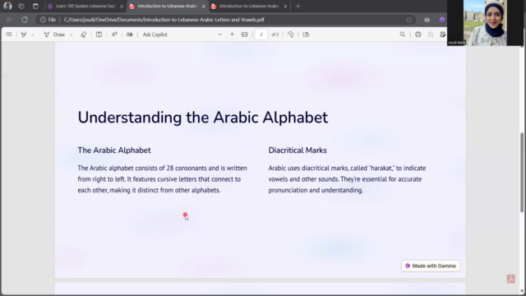Open the table of contents sidebar icon

(9, 35)
